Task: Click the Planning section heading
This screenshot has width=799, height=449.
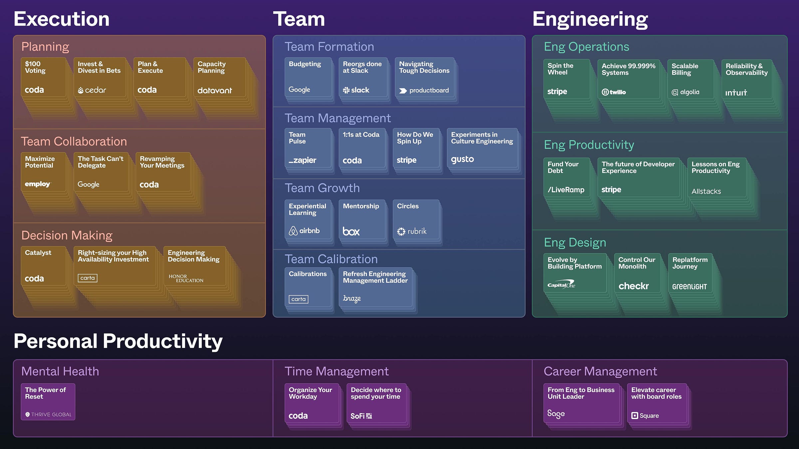Action: coord(45,47)
